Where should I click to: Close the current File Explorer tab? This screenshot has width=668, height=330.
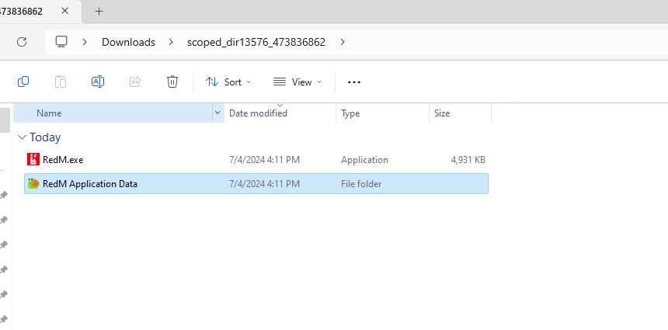pos(64,11)
